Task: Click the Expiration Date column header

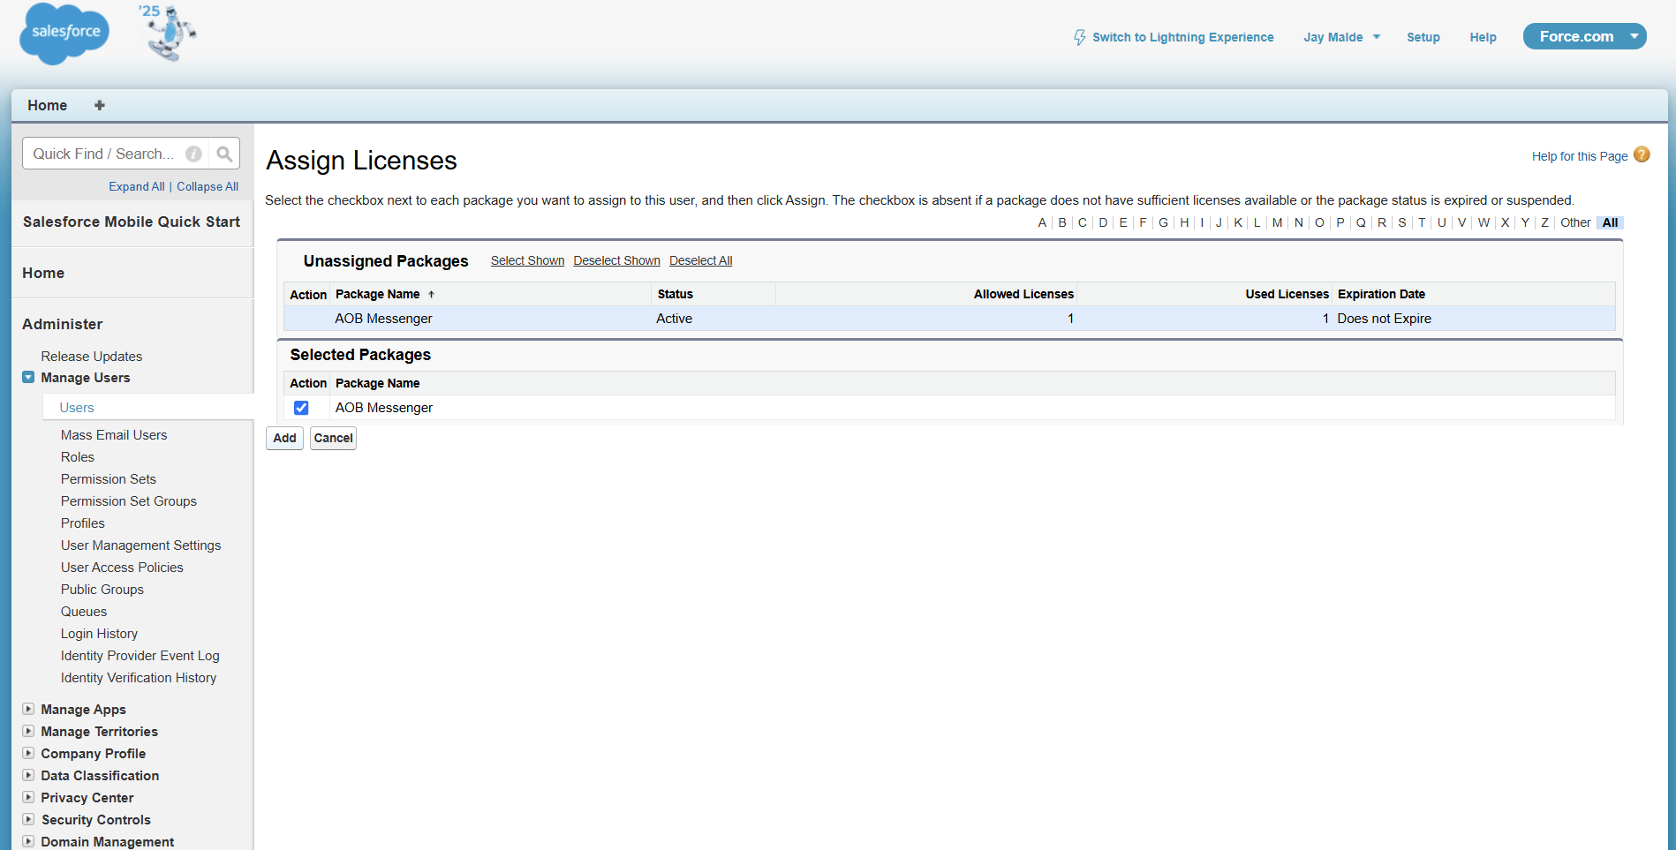Action: coord(1381,294)
